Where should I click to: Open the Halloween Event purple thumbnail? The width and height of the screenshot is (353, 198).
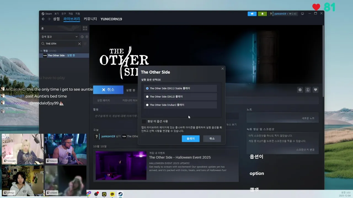click(121, 166)
